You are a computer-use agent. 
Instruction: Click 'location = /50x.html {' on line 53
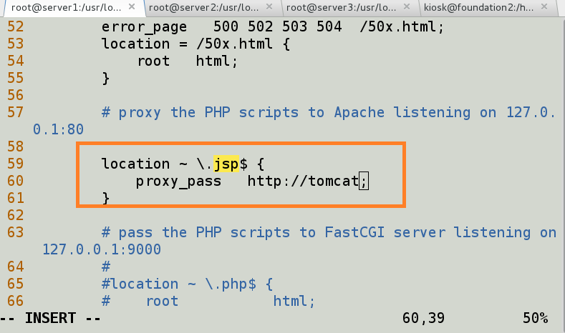195,44
